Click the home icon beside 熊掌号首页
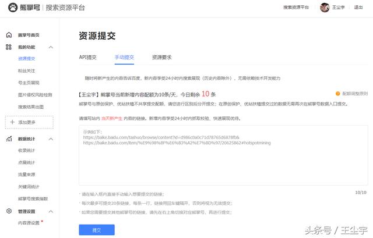Image resolution: width=373 pixels, height=238 pixels. pyautogui.click(x=9, y=35)
